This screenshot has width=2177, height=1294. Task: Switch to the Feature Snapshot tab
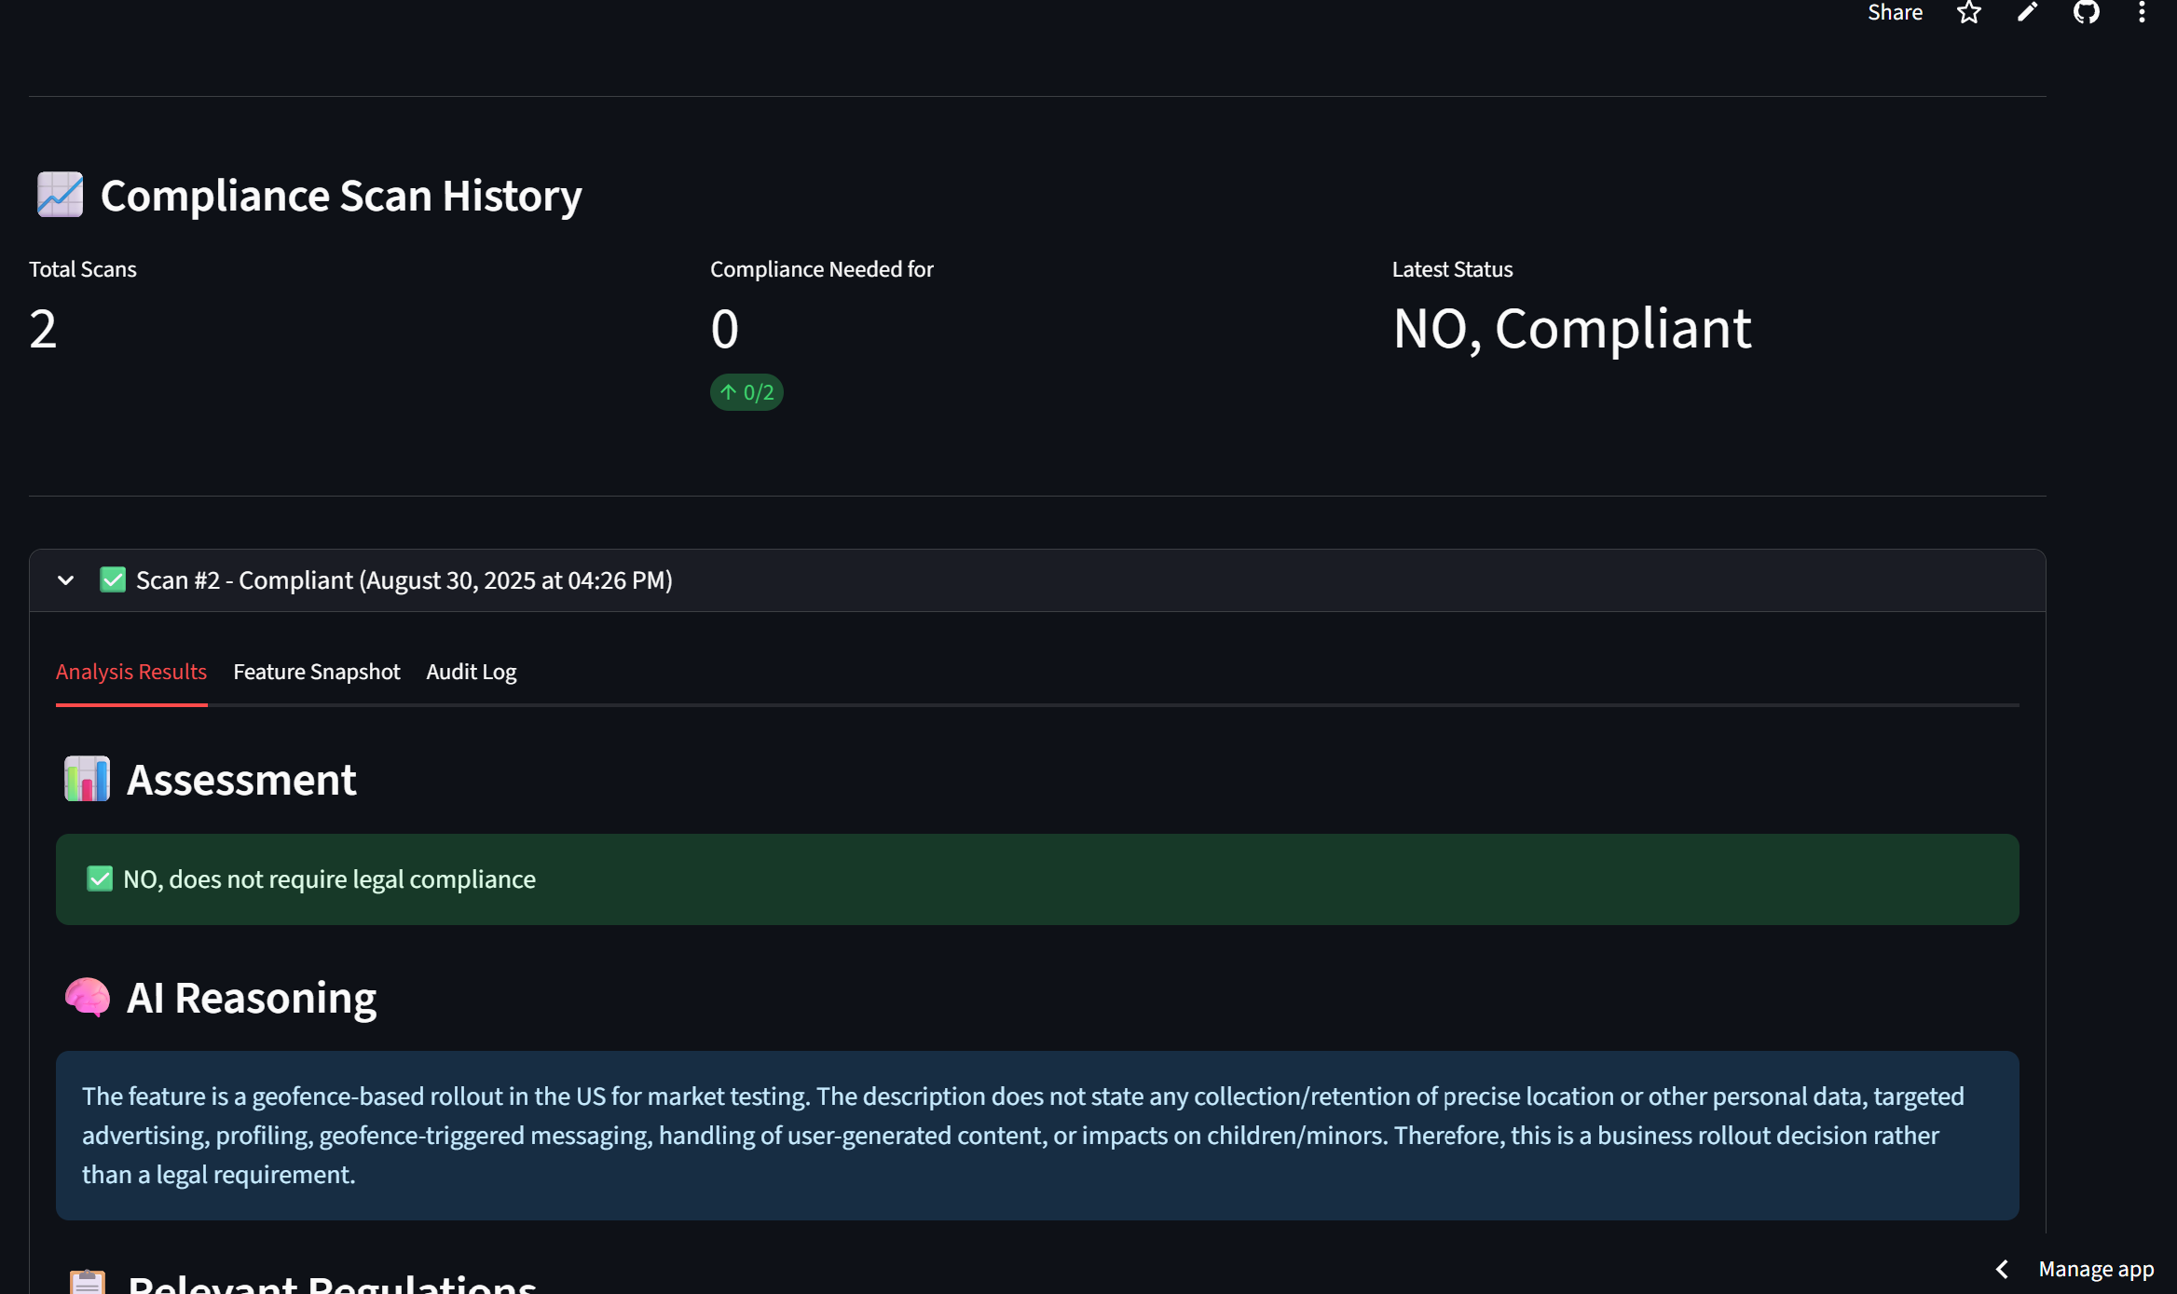coord(316,672)
